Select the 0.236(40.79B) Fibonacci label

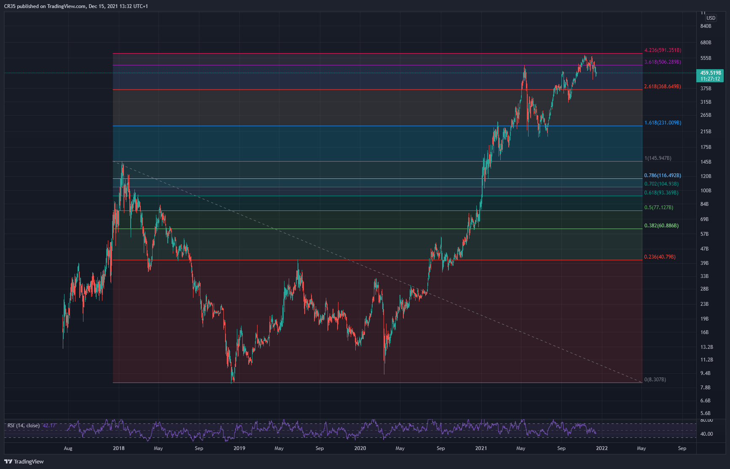660,257
